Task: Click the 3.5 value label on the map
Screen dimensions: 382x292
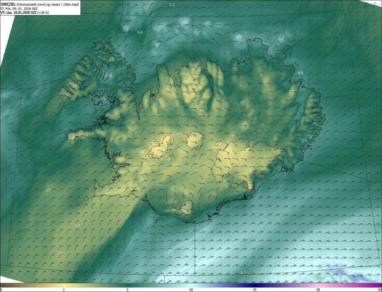Action: pos(48,190)
